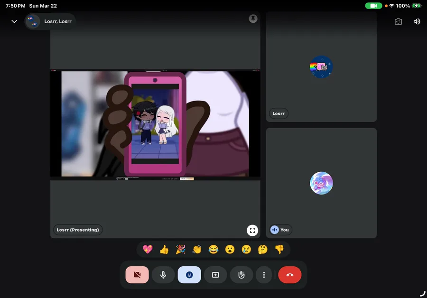
Task: Send the party popper reaction
Action: click(x=181, y=249)
